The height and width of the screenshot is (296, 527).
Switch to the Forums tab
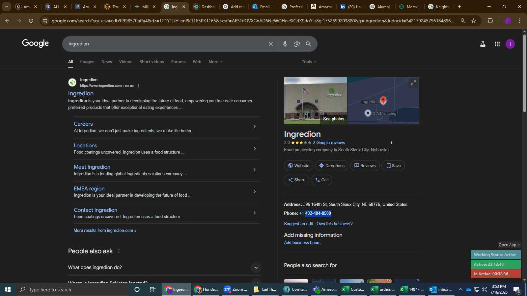pos(178,62)
